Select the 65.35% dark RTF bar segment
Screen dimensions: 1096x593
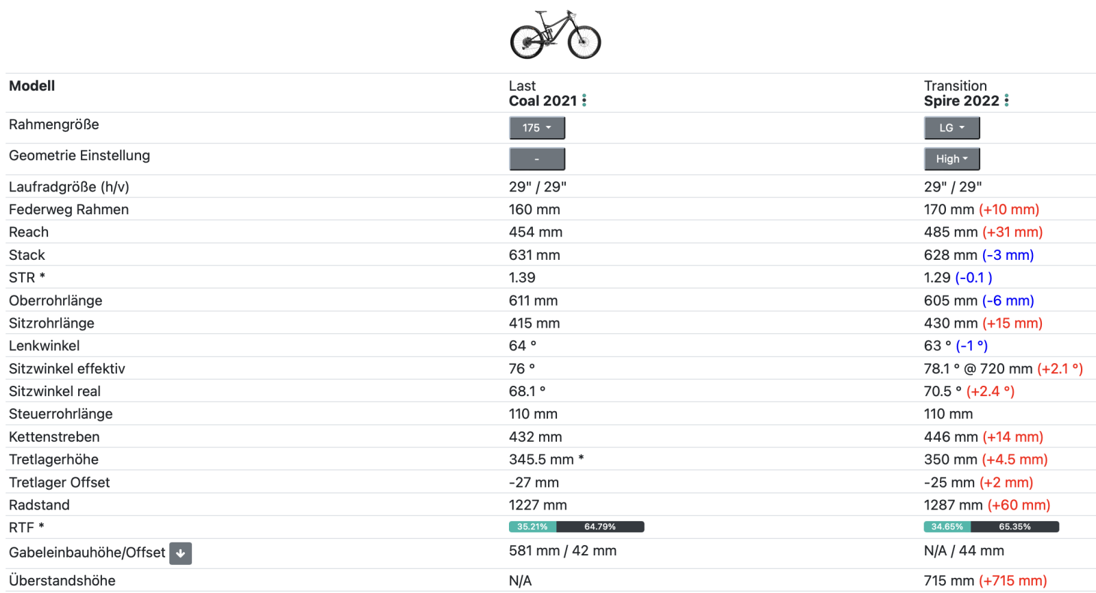pyautogui.click(x=1014, y=527)
